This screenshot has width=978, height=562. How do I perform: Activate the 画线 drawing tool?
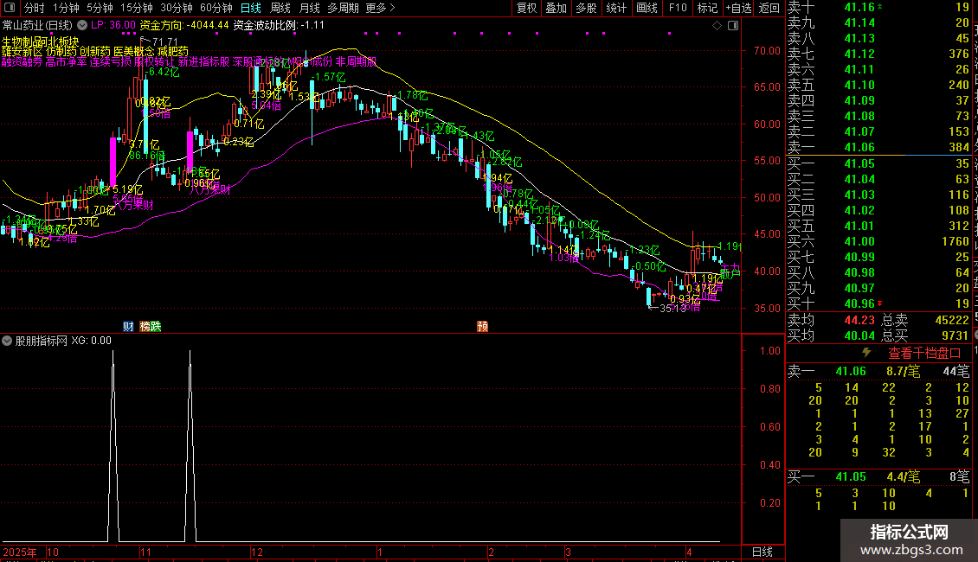pyautogui.click(x=647, y=8)
